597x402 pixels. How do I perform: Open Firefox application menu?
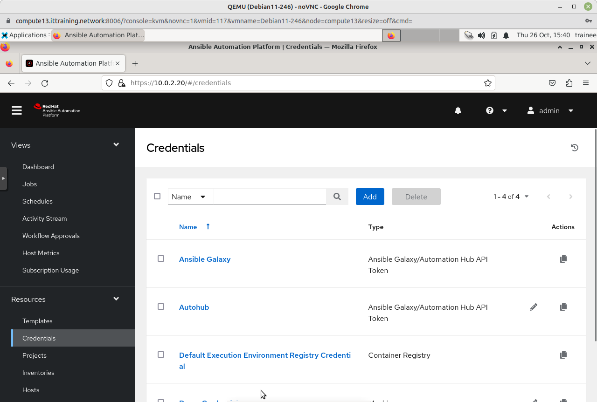[x=586, y=83]
